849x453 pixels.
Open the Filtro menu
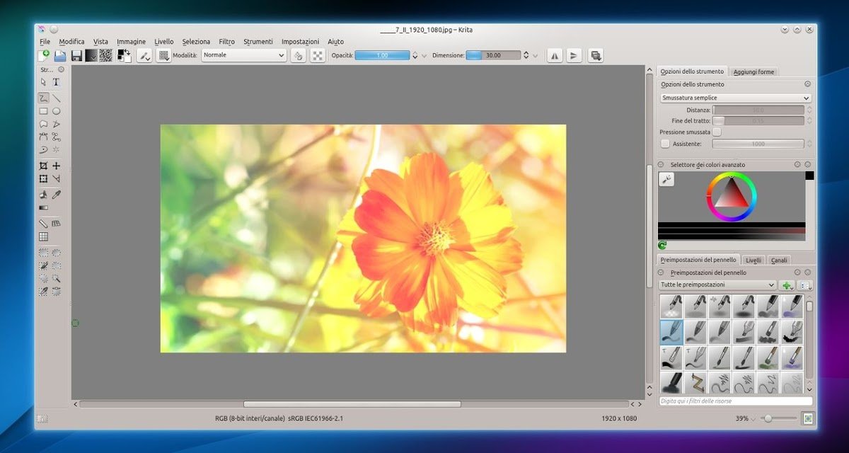226,42
